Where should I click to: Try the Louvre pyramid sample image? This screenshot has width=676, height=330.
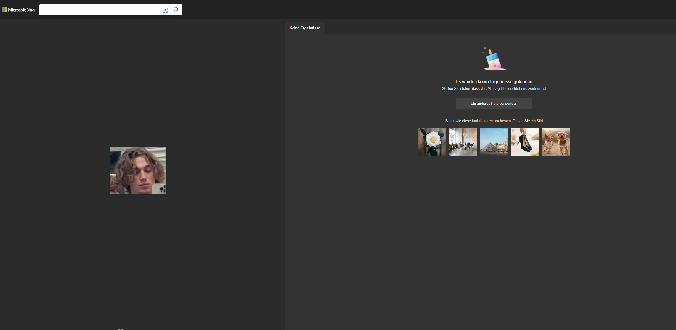click(x=494, y=142)
